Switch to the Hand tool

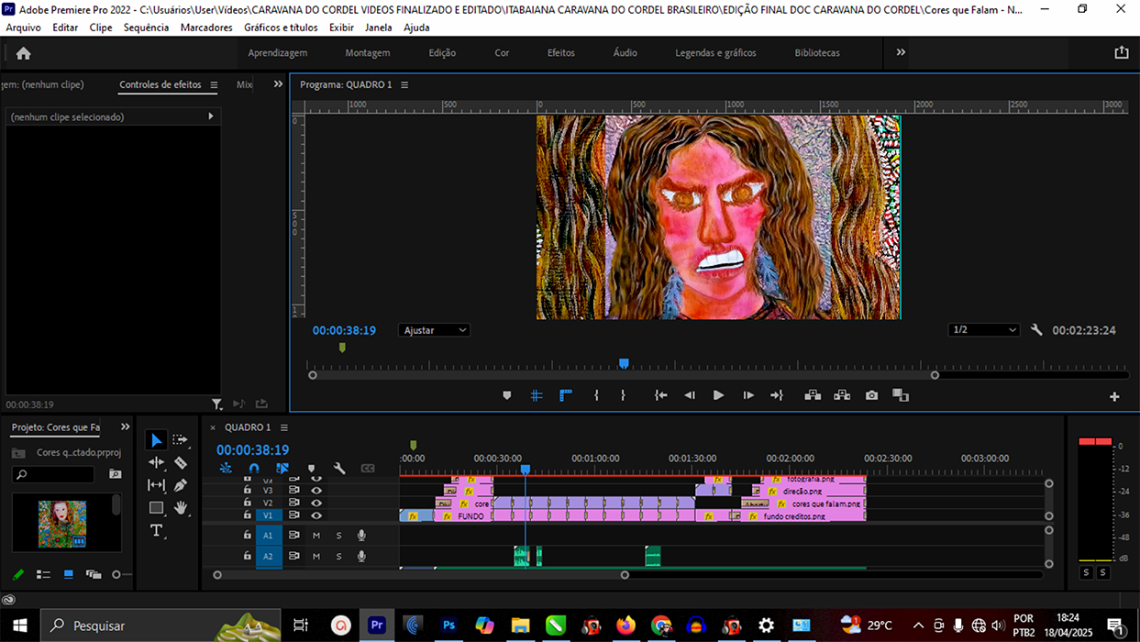pos(181,507)
